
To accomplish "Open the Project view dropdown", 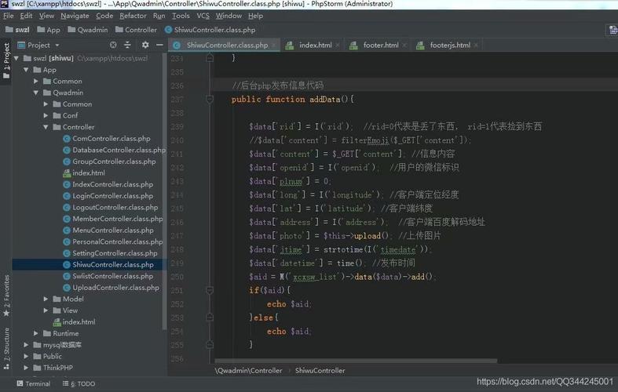I will click(57, 45).
